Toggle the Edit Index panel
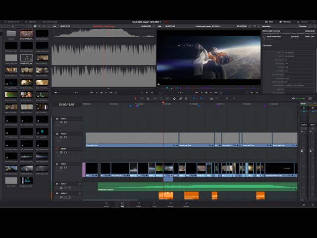Screen dimensions: 317x238 point(31,22)
